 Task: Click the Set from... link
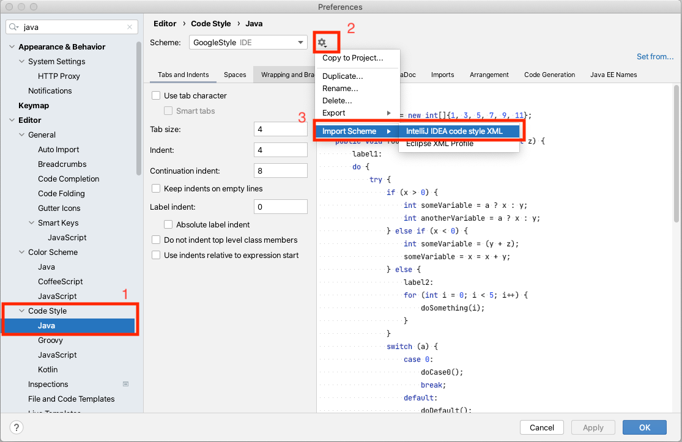654,56
